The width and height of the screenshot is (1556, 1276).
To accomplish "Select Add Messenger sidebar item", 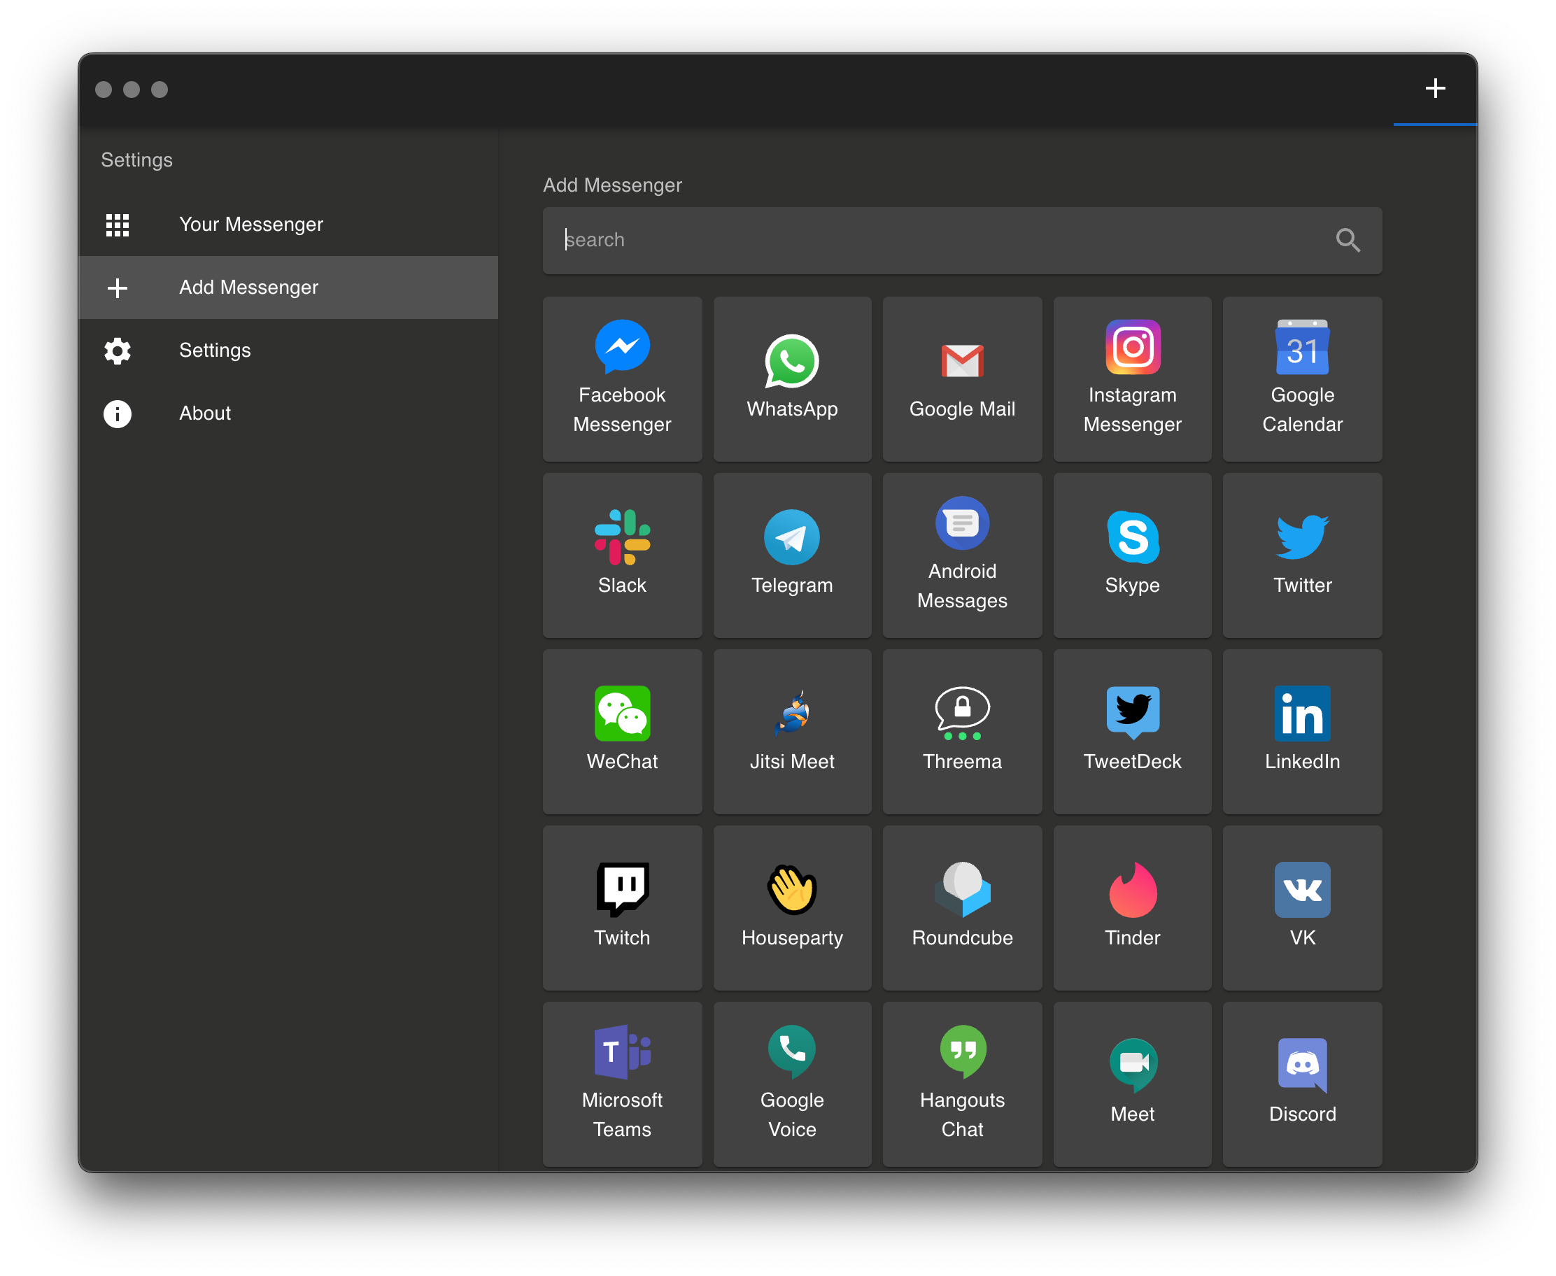I will point(288,288).
